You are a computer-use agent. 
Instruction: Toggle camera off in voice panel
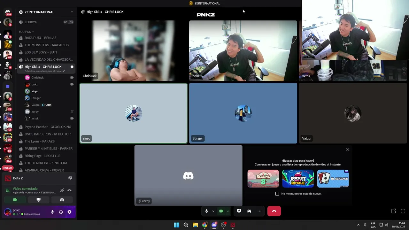click(x=15, y=200)
